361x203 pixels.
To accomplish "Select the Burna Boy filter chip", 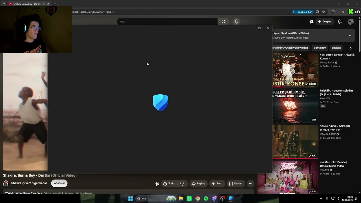I will coord(320,48).
